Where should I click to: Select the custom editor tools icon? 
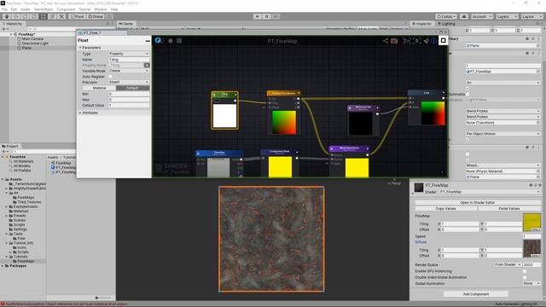61,16
